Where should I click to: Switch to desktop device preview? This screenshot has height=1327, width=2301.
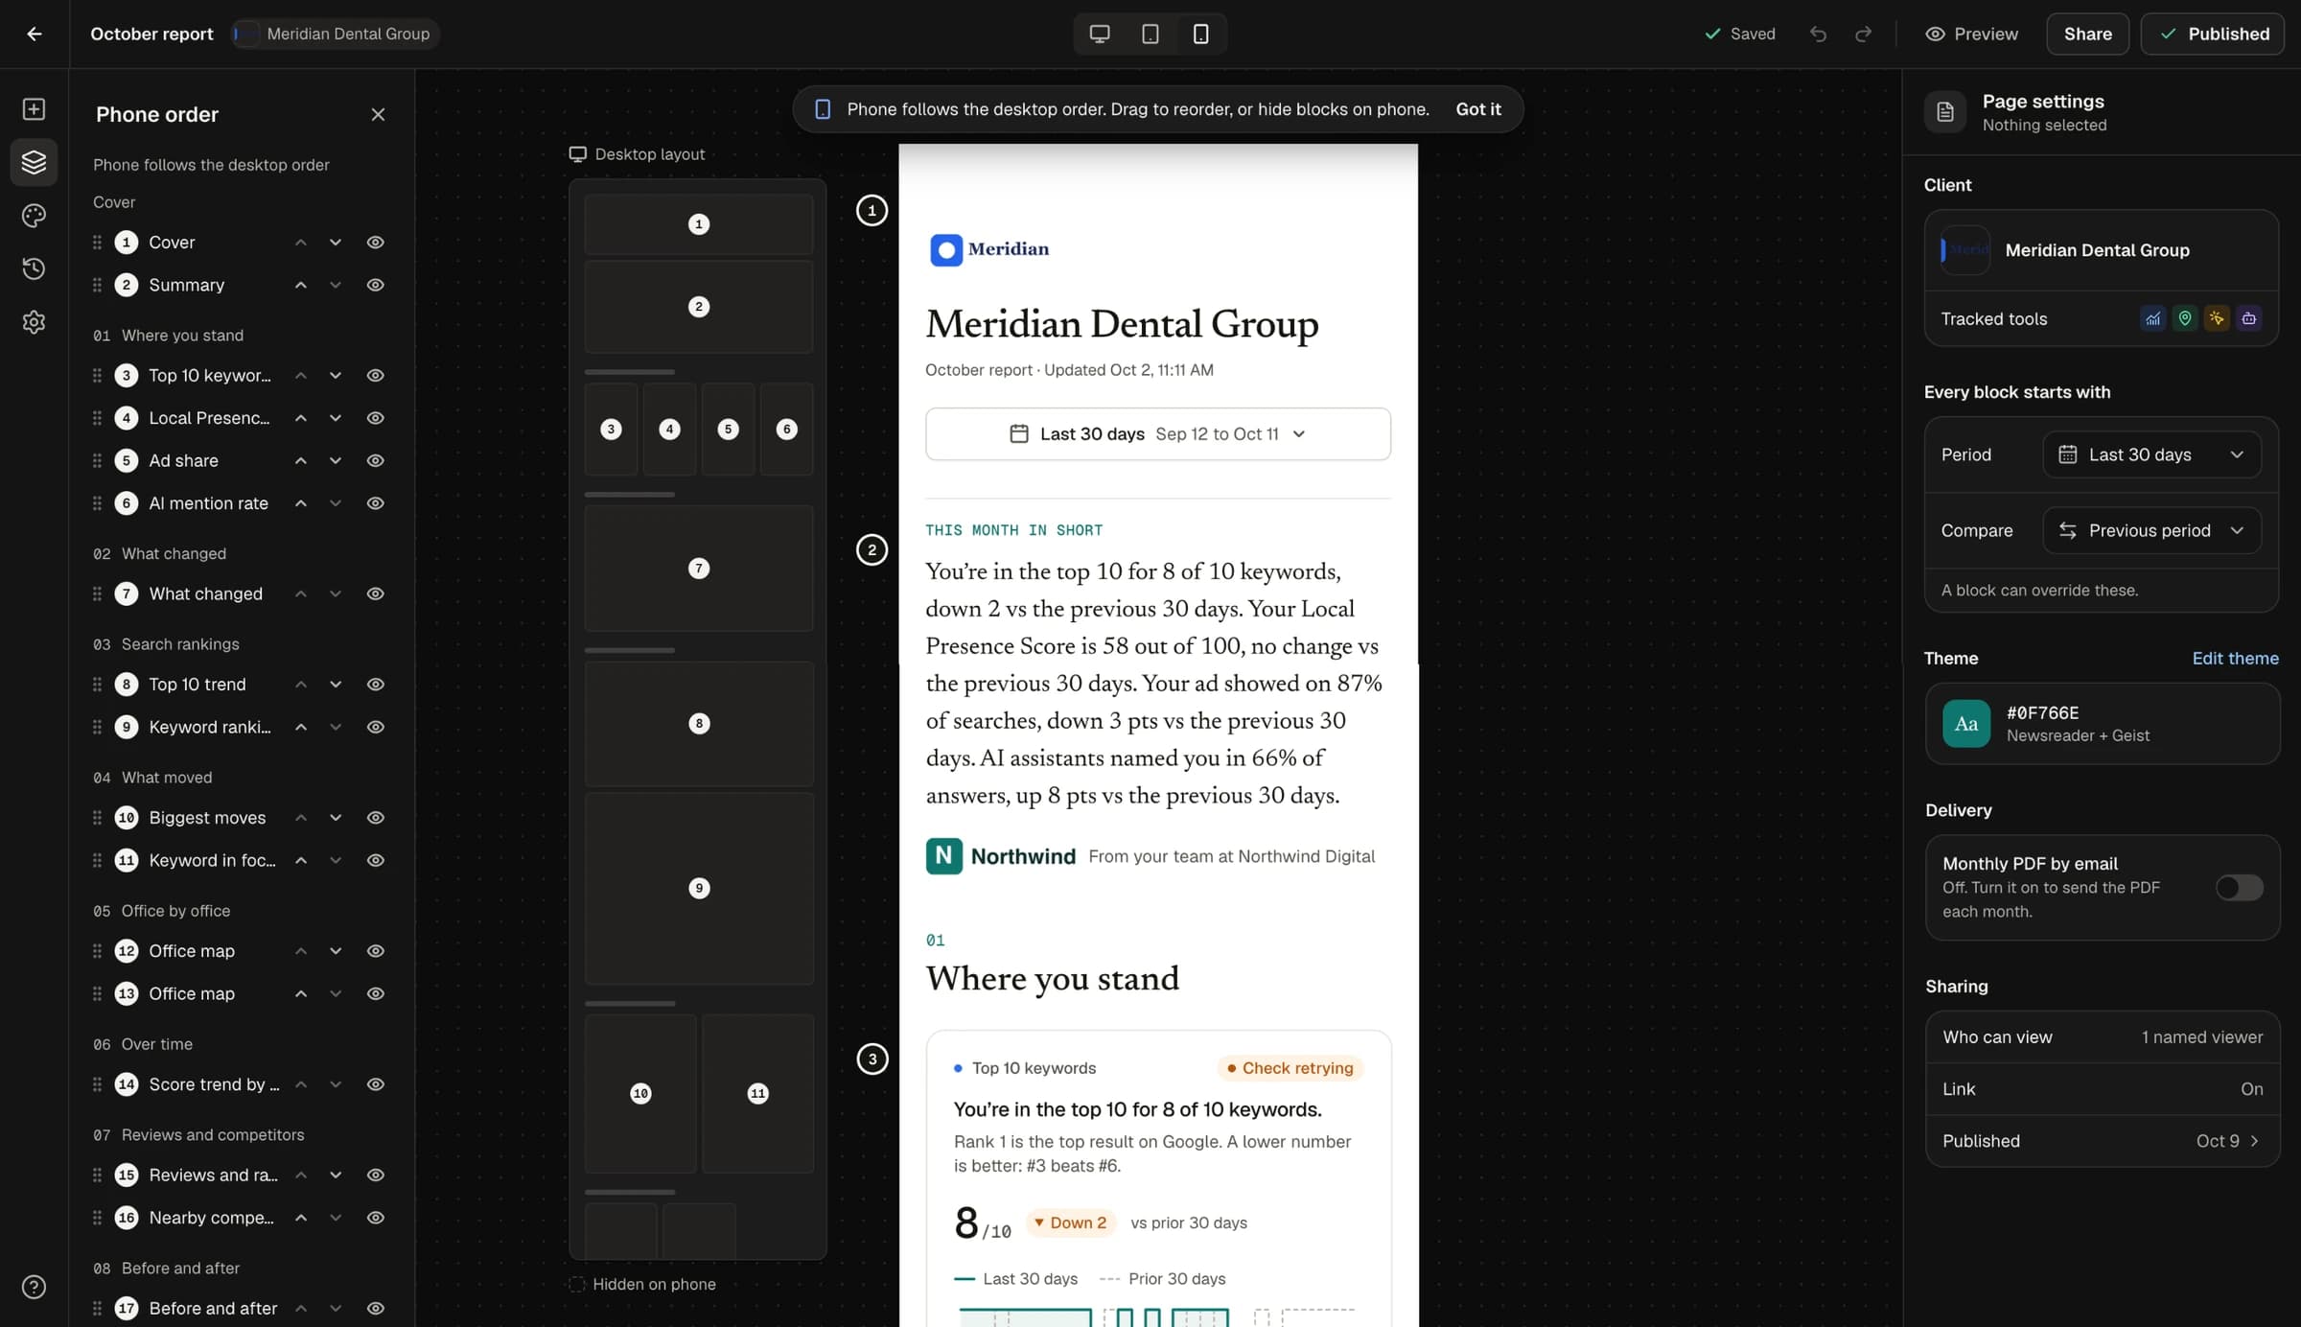1100,34
